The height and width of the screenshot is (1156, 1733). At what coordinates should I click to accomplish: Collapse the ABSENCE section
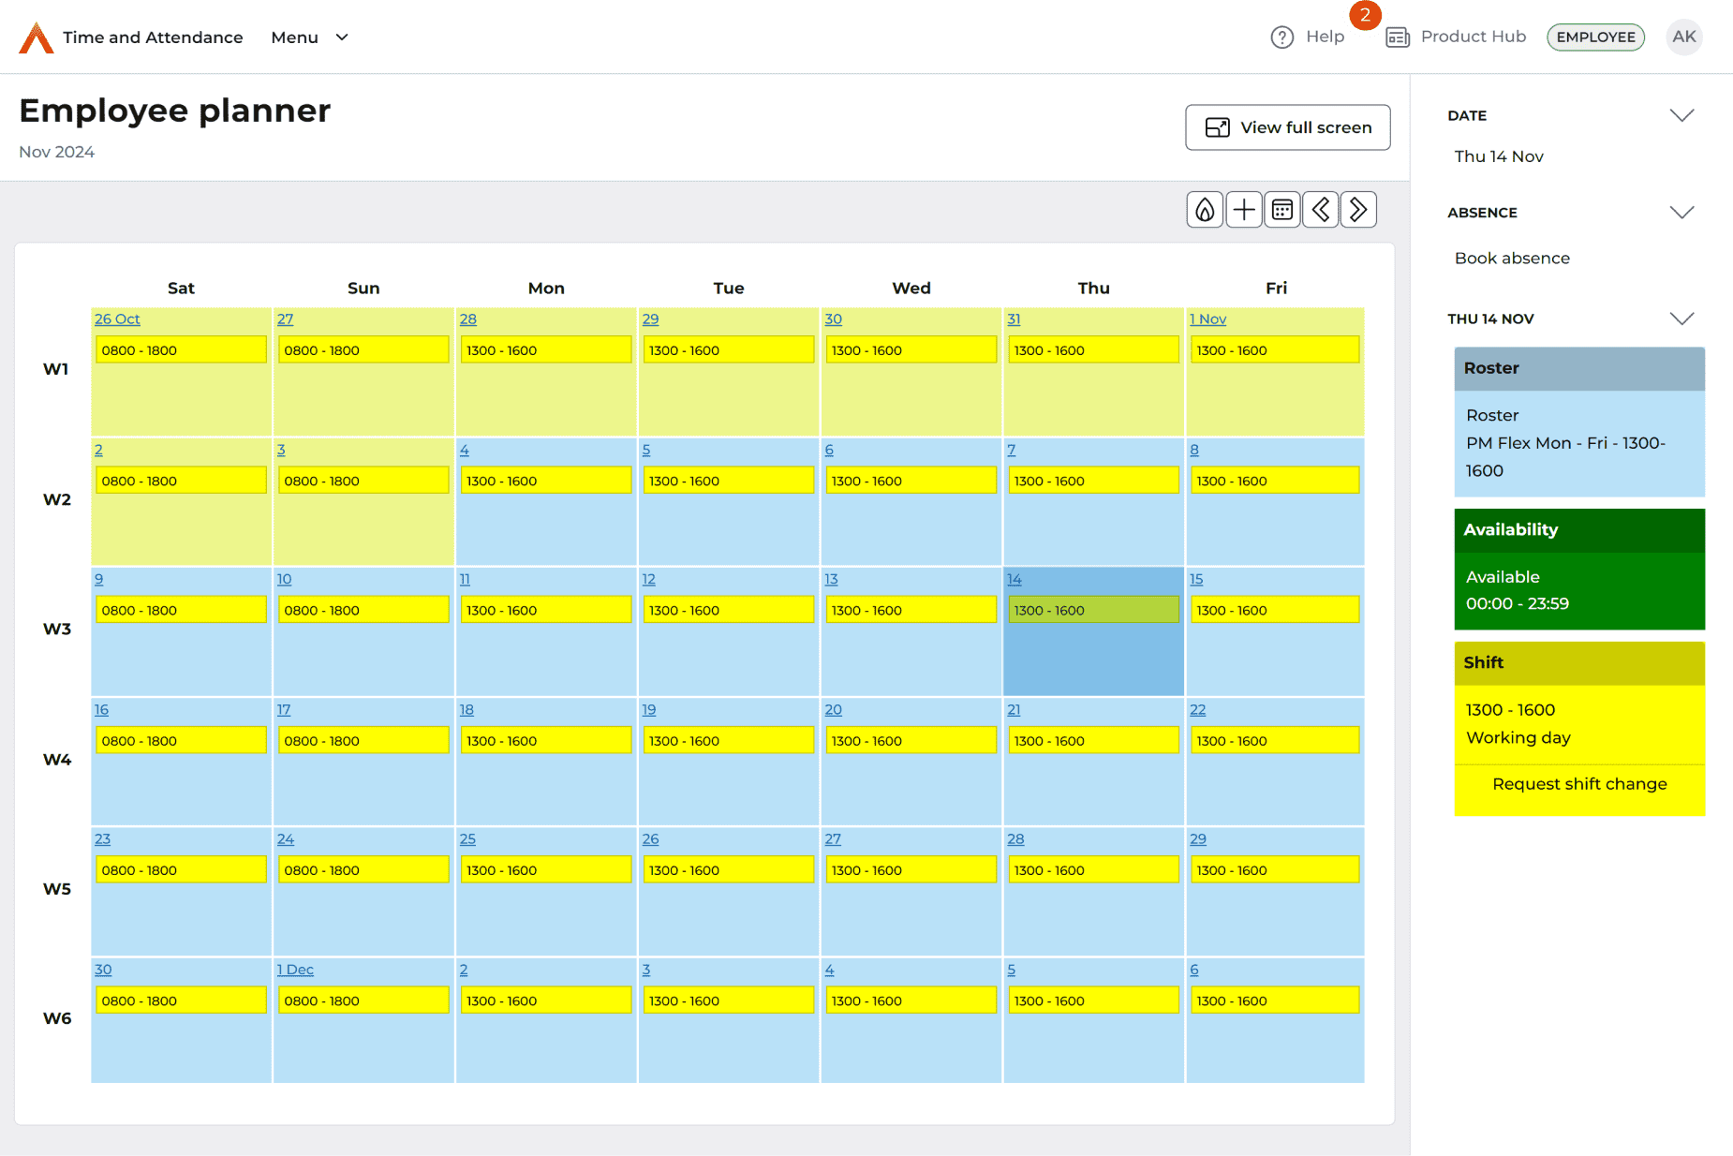1681,213
